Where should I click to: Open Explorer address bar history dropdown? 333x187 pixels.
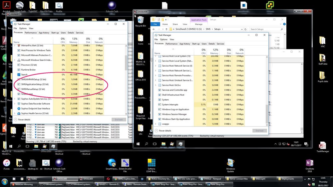point(242,29)
